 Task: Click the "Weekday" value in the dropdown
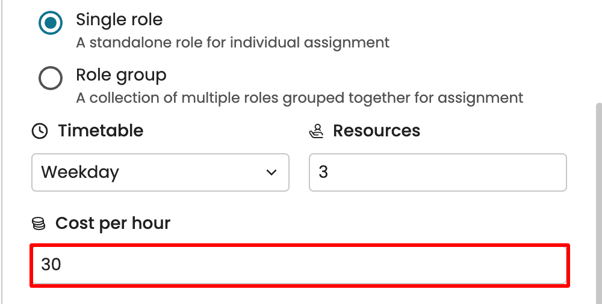click(x=80, y=172)
